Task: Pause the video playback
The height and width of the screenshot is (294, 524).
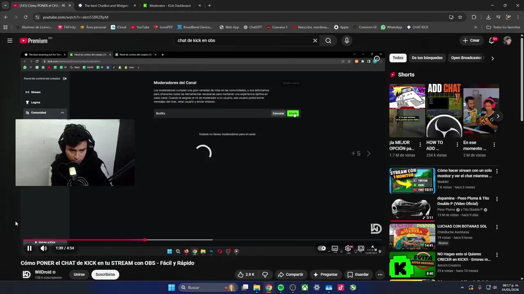Action: click(x=29, y=248)
